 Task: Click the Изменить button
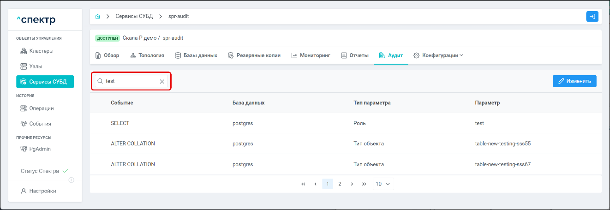coord(574,81)
